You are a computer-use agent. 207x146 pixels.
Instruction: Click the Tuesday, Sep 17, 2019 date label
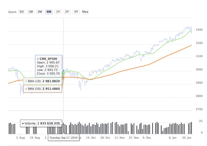click(x=64, y=137)
